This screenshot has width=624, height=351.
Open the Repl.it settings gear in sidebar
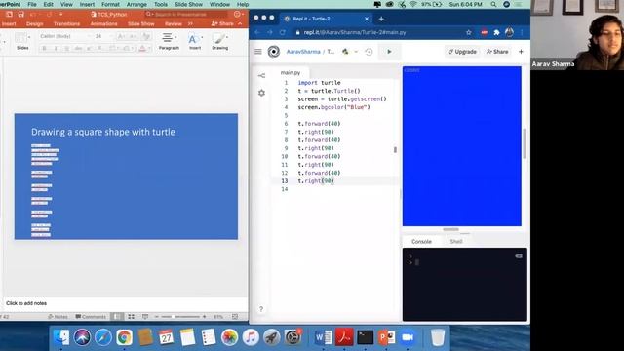261,93
